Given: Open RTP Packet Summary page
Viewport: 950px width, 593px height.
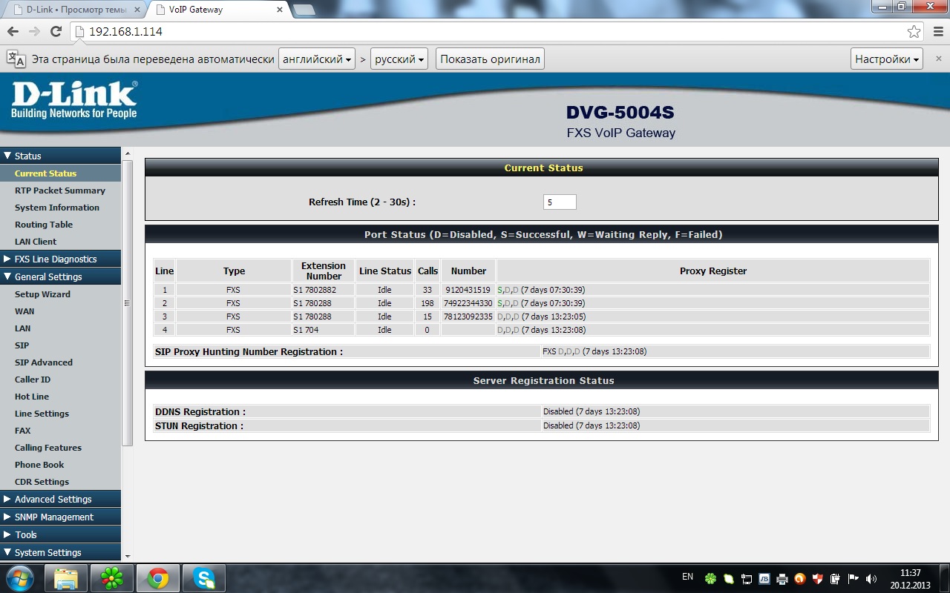Looking at the screenshot, I should tap(60, 191).
